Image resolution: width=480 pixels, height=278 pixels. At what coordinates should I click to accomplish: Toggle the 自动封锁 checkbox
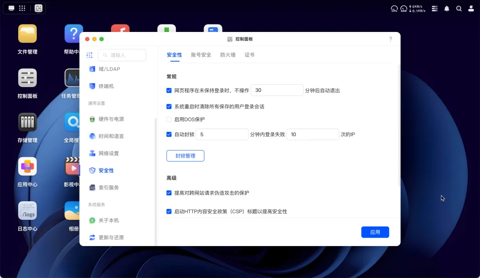click(x=169, y=134)
